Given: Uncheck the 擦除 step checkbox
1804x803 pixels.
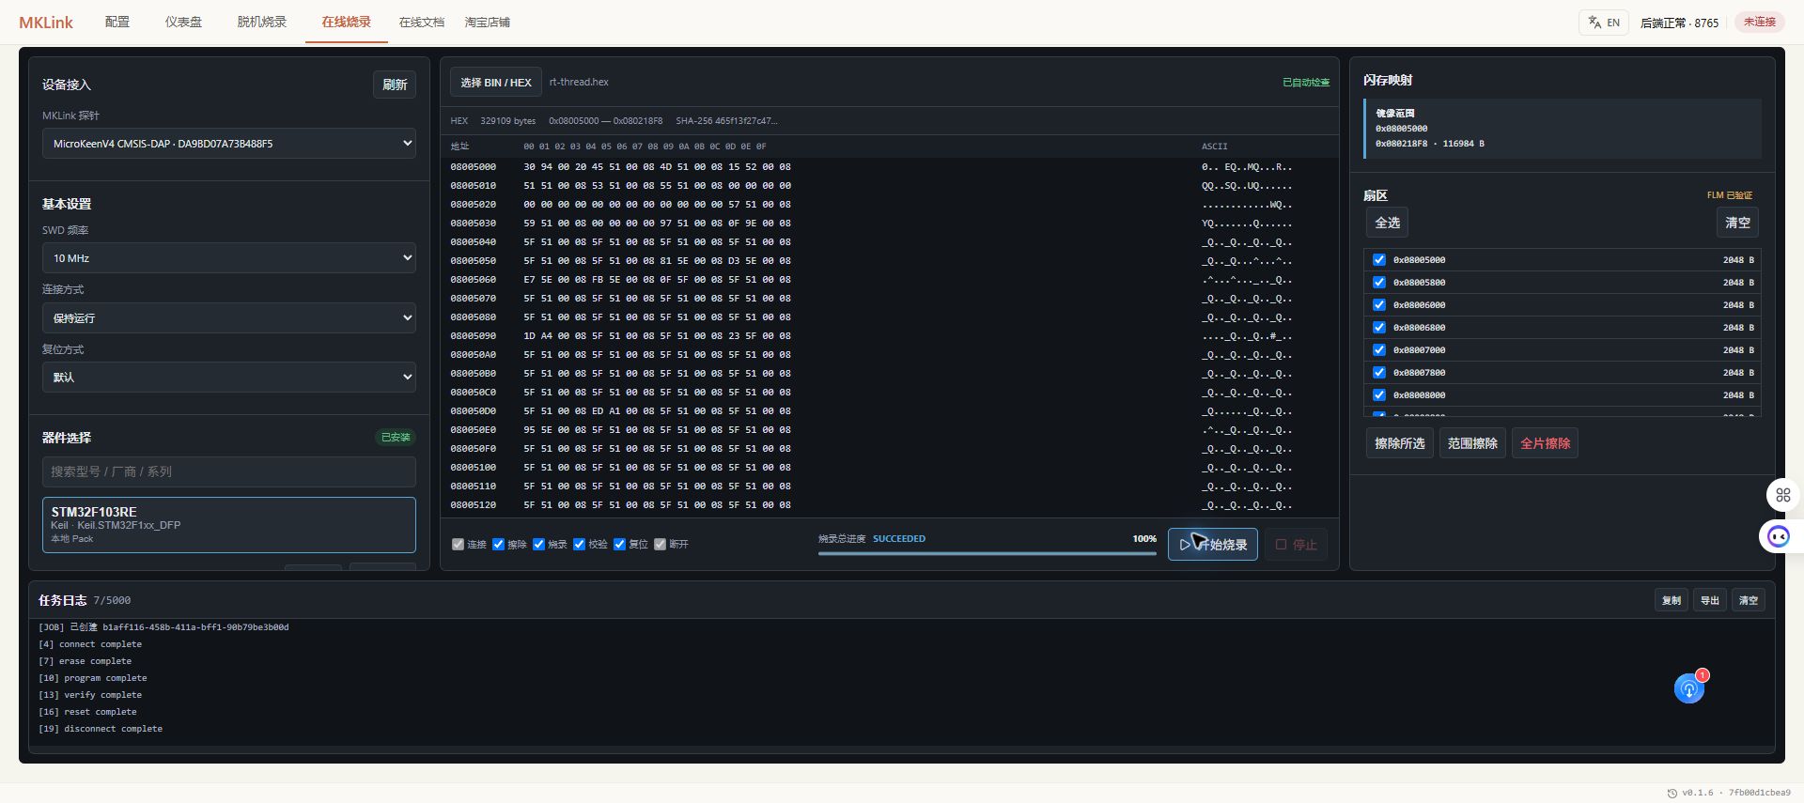Looking at the screenshot, I should (499, 545).
